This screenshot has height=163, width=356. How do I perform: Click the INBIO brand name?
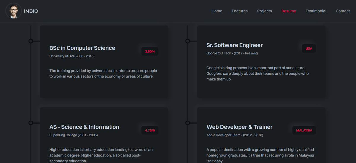point(31,11)
